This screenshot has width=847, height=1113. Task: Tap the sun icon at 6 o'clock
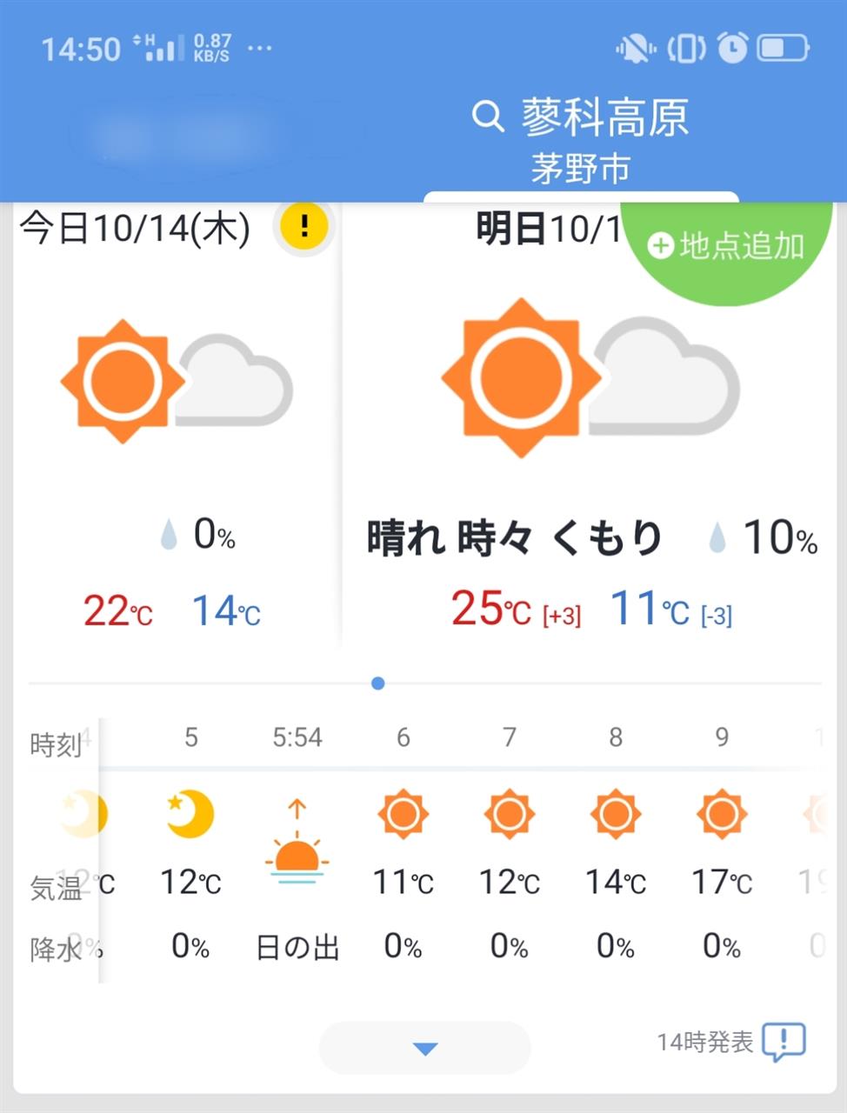403,814
